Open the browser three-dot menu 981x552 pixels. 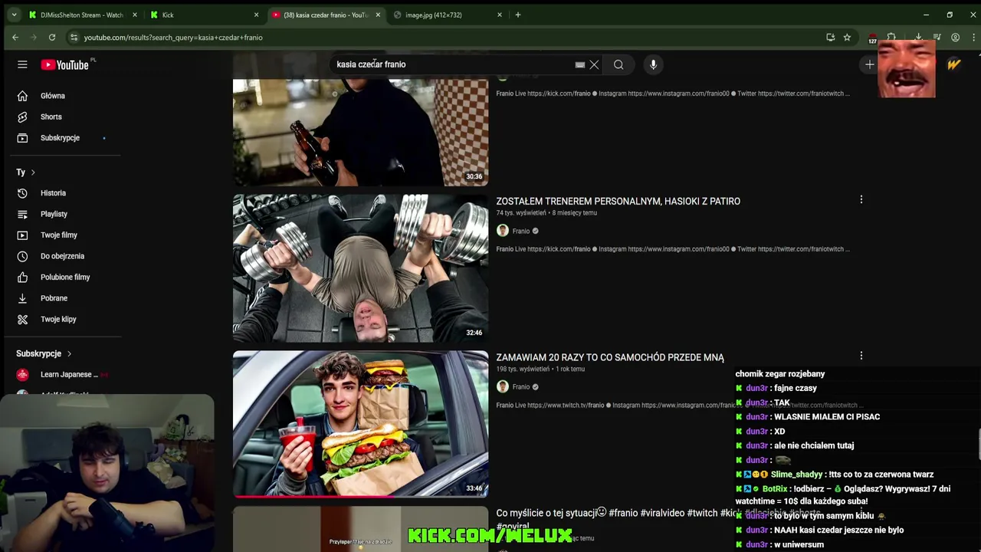click(x=973, y=37)
